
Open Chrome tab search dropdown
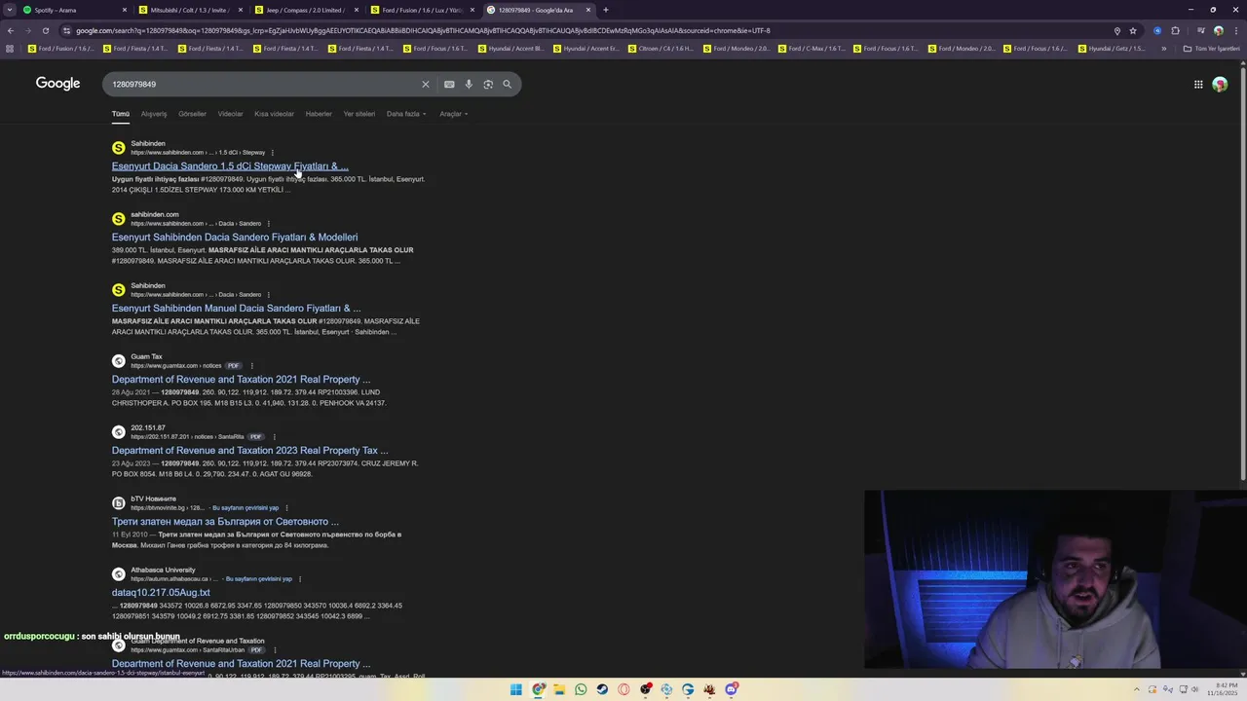[10, 10]
